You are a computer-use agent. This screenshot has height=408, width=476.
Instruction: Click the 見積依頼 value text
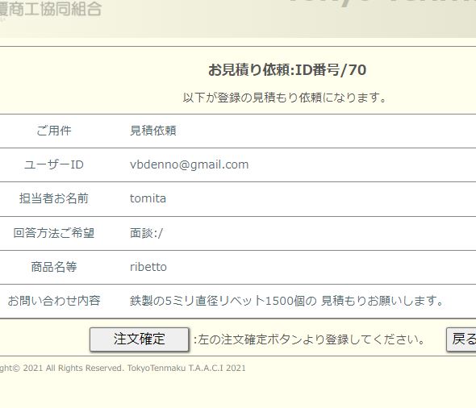(x=153, y=131)
